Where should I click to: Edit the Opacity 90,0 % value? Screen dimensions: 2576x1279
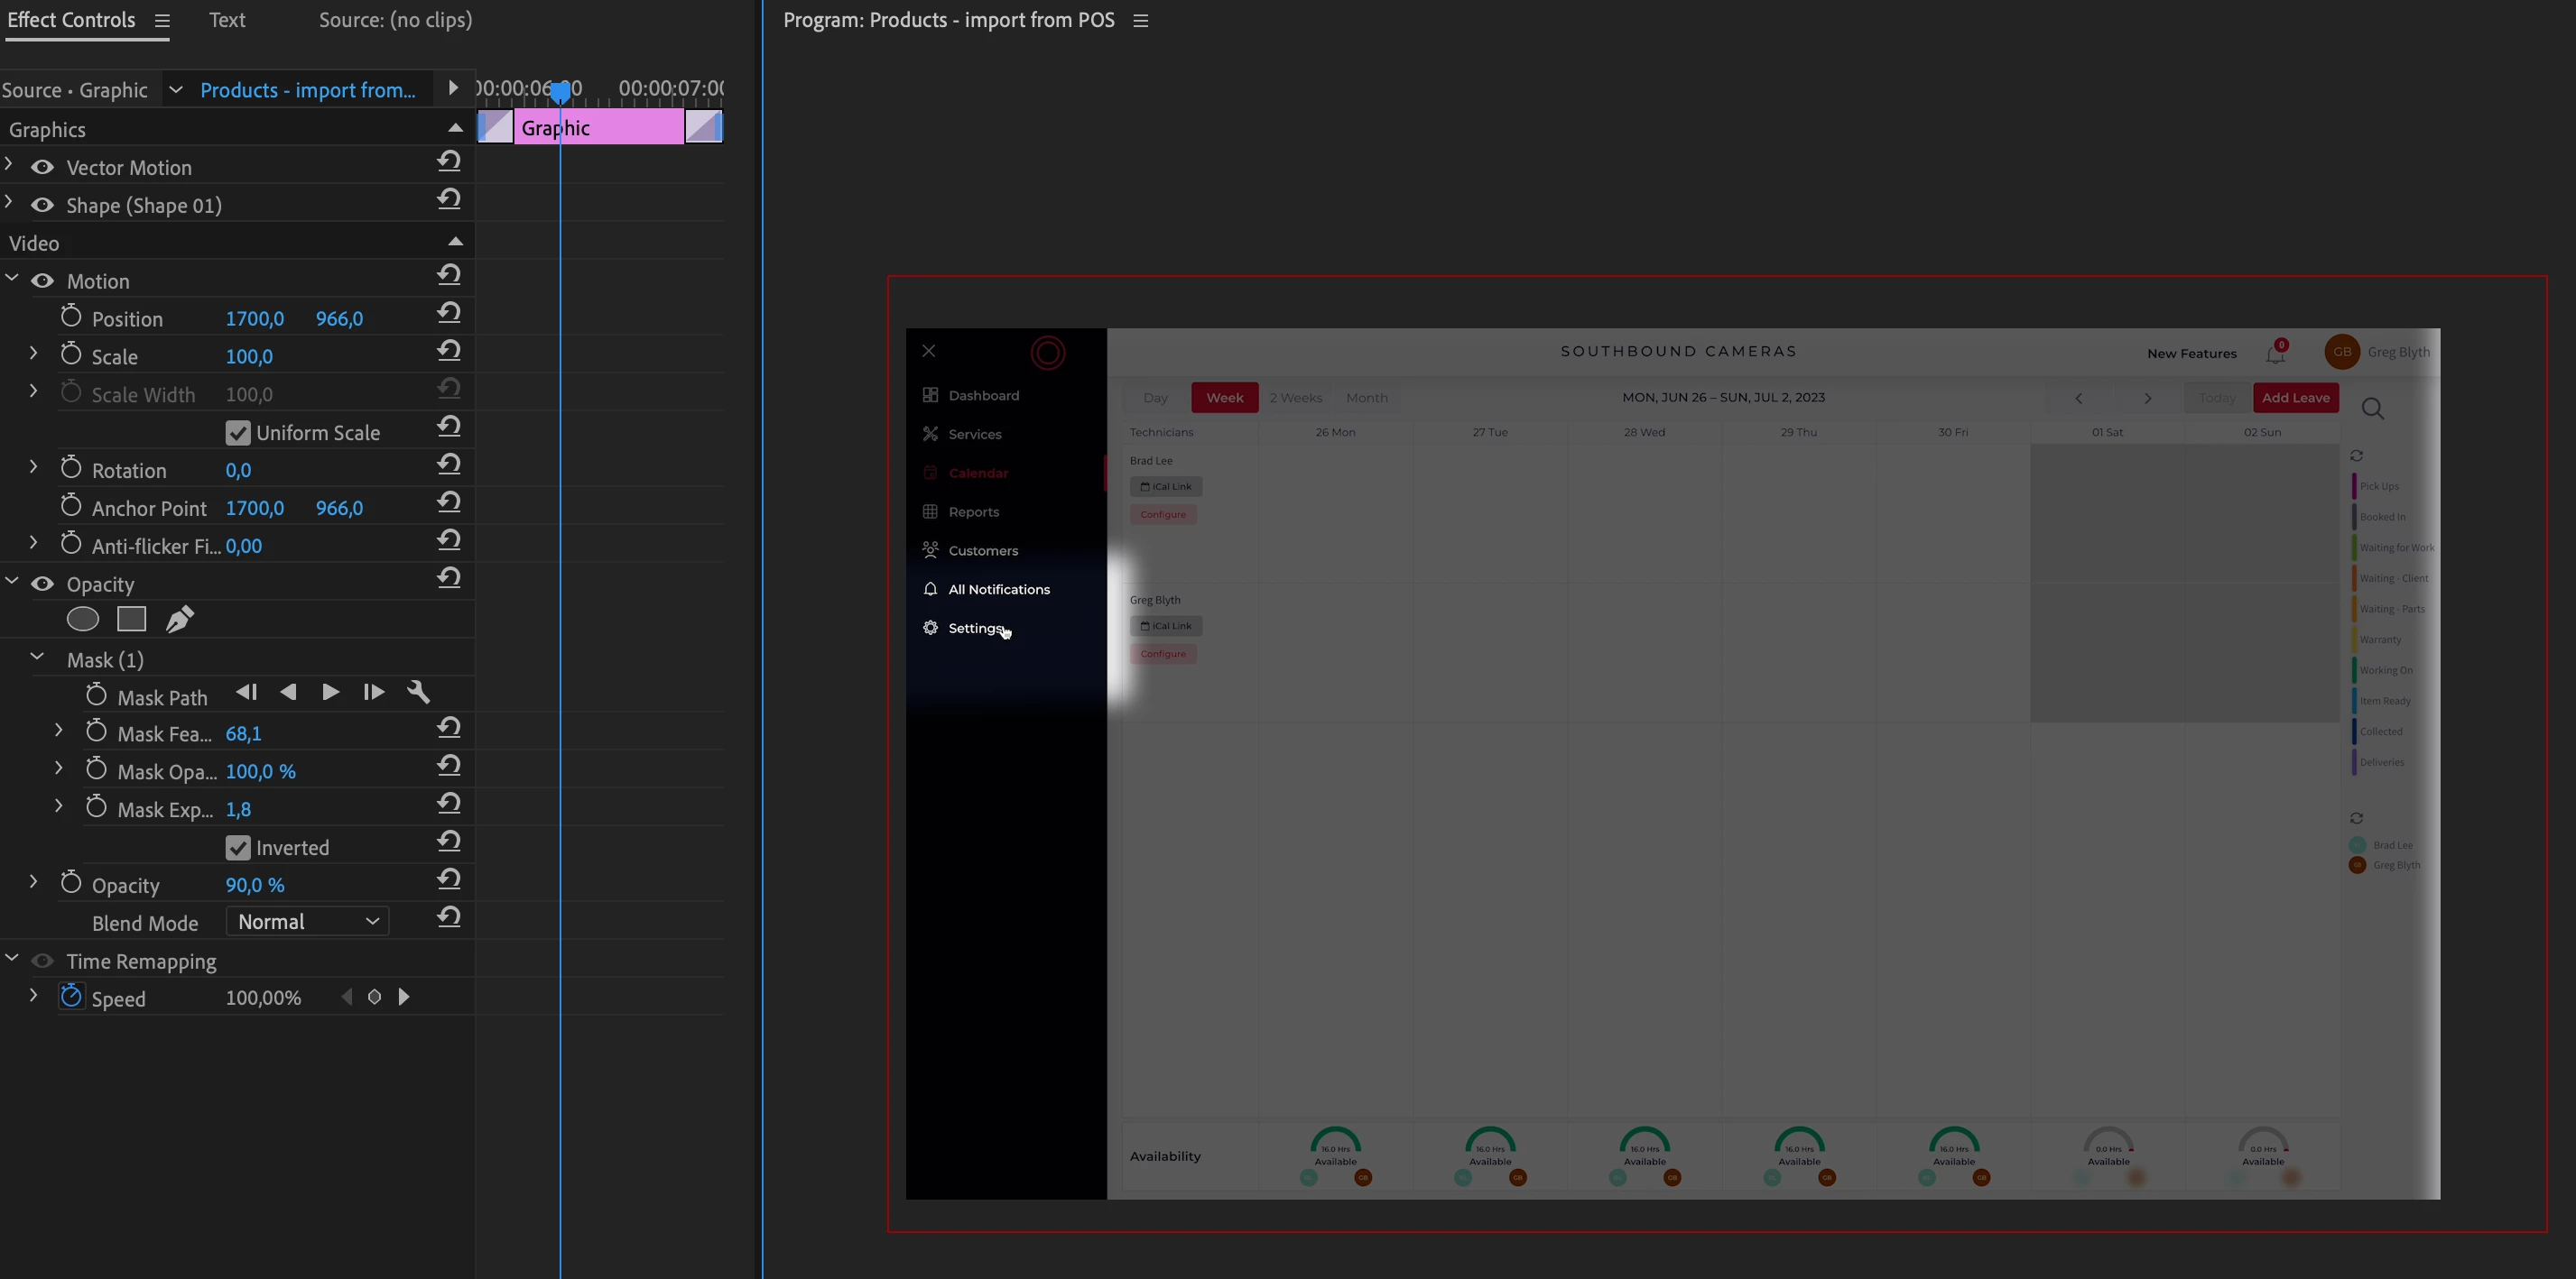(x=255, y=886)
